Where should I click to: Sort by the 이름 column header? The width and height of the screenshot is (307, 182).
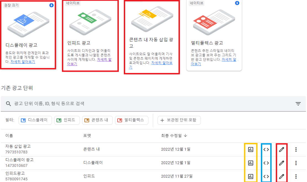point(9,135)
